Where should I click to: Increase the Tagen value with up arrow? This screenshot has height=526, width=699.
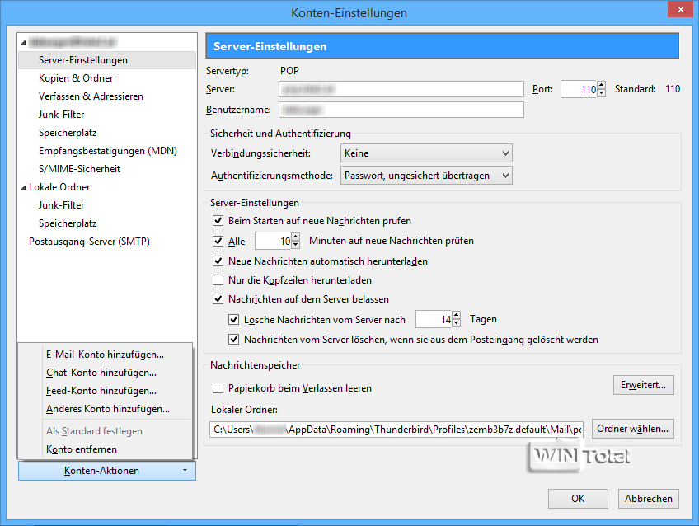[x=456, y=315]
